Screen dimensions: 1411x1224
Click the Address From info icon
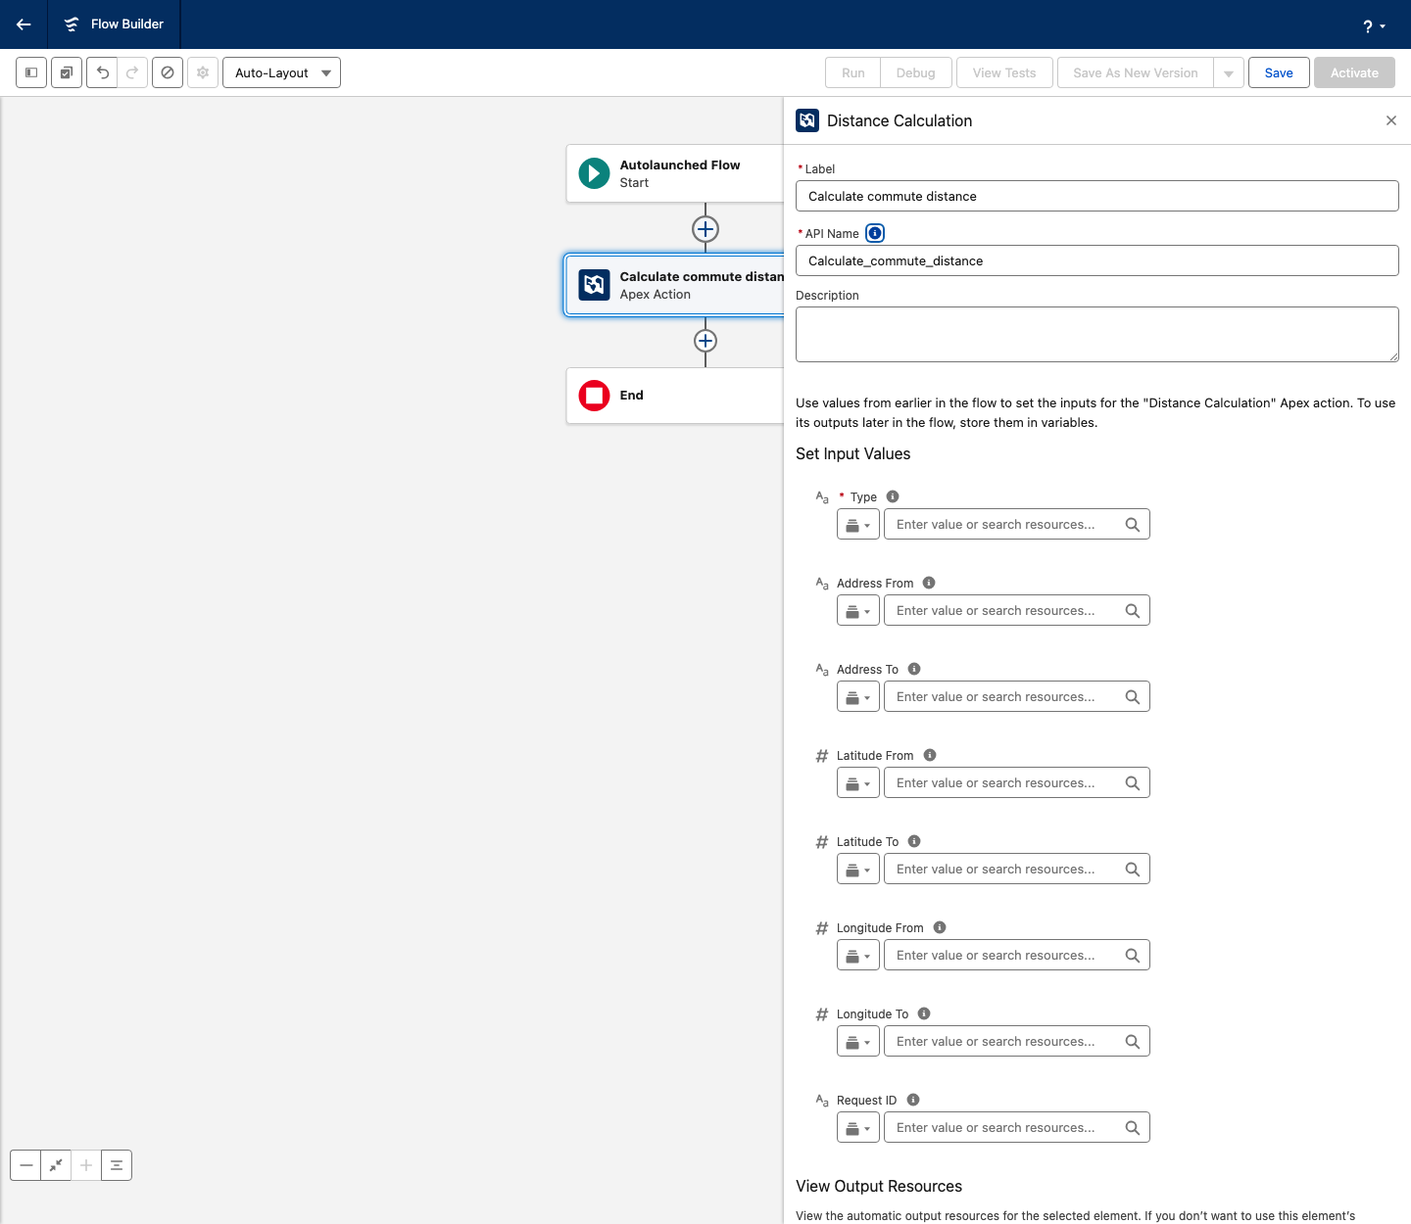(929, 583)
